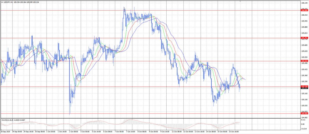Click the 29 Sep 16:00 time label
Screen dimensions: 309x134
pyautogui.click(x=28, y=132)
